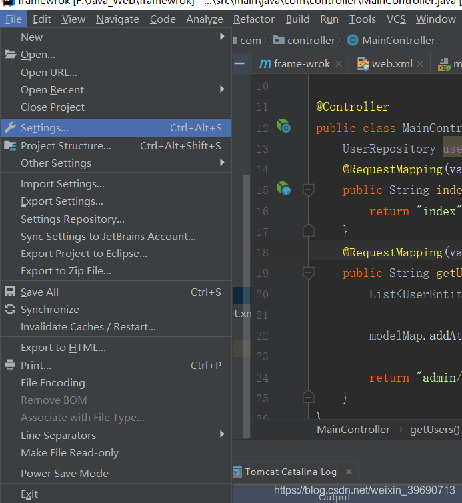Viewport: 462px width, 503px height.
Task: Click the Tomcat Catalina Log tab icon
Action: pyautogui.click(x=237, y=472)
